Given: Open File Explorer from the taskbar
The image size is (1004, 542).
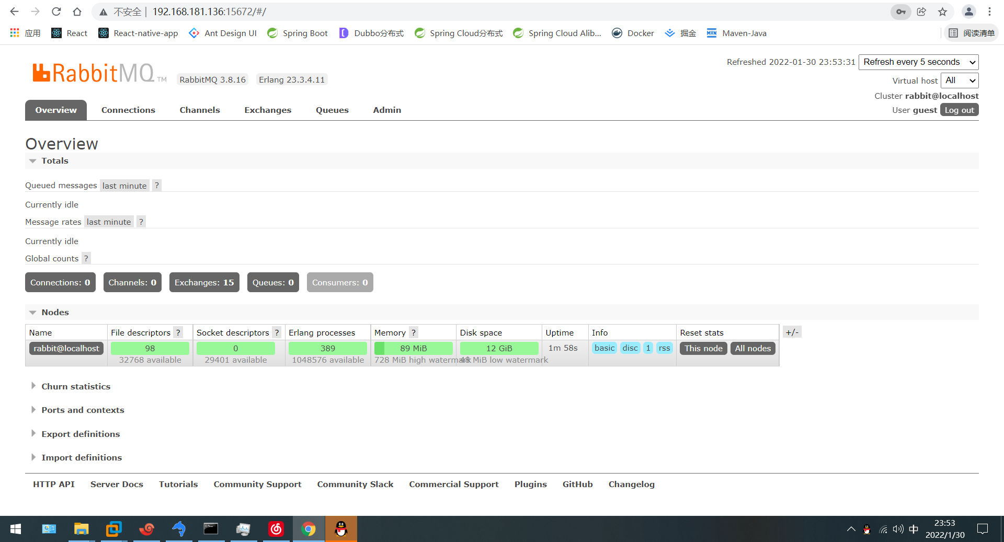Looking at the screenshot, I should pos(81,529).
